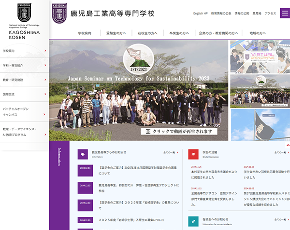Open 卒業生の方へ dropdown in top navigation

point(179,33)
